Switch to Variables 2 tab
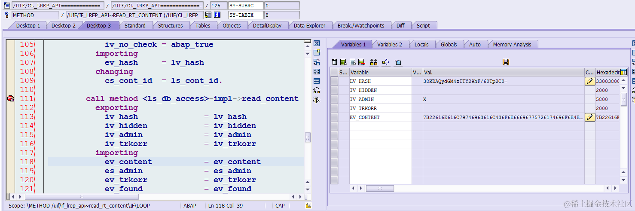 (390, 44)
